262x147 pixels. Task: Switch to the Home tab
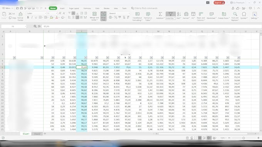(x=53, y=8)
